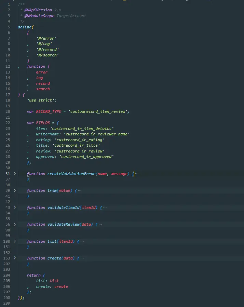Click line number 1 in the gutter
Viewport: 244px width, 307px height.
9,4
